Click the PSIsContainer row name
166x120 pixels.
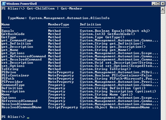[x=15, y=75]
